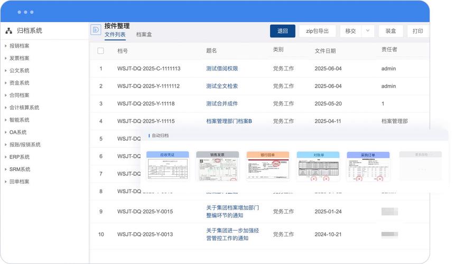Select the 应收凭证 thumbnail card
Viewport: 455px width, 264px height.
168,166
